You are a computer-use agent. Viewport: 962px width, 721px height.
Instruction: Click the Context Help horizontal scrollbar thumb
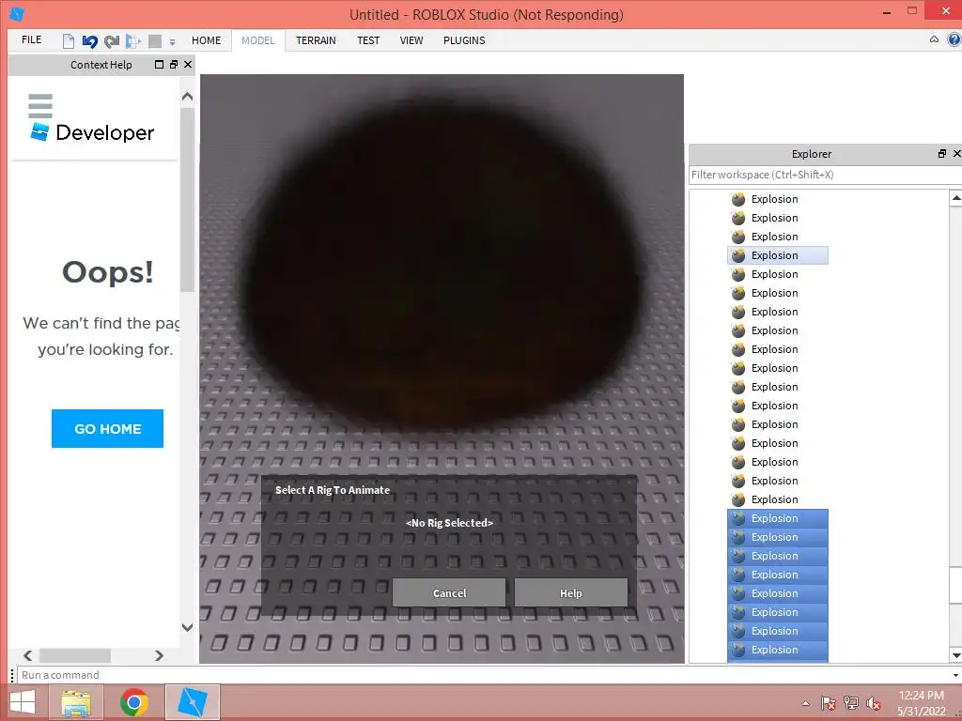75,655
